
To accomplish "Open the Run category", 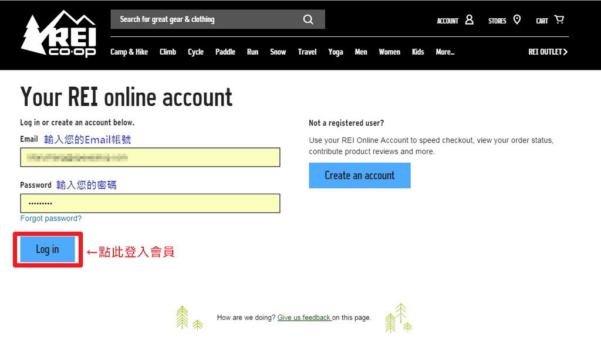I will [x=252, y=52].
